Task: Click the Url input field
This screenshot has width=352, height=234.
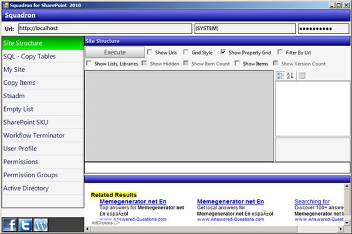Action: (x=105, y=29)
